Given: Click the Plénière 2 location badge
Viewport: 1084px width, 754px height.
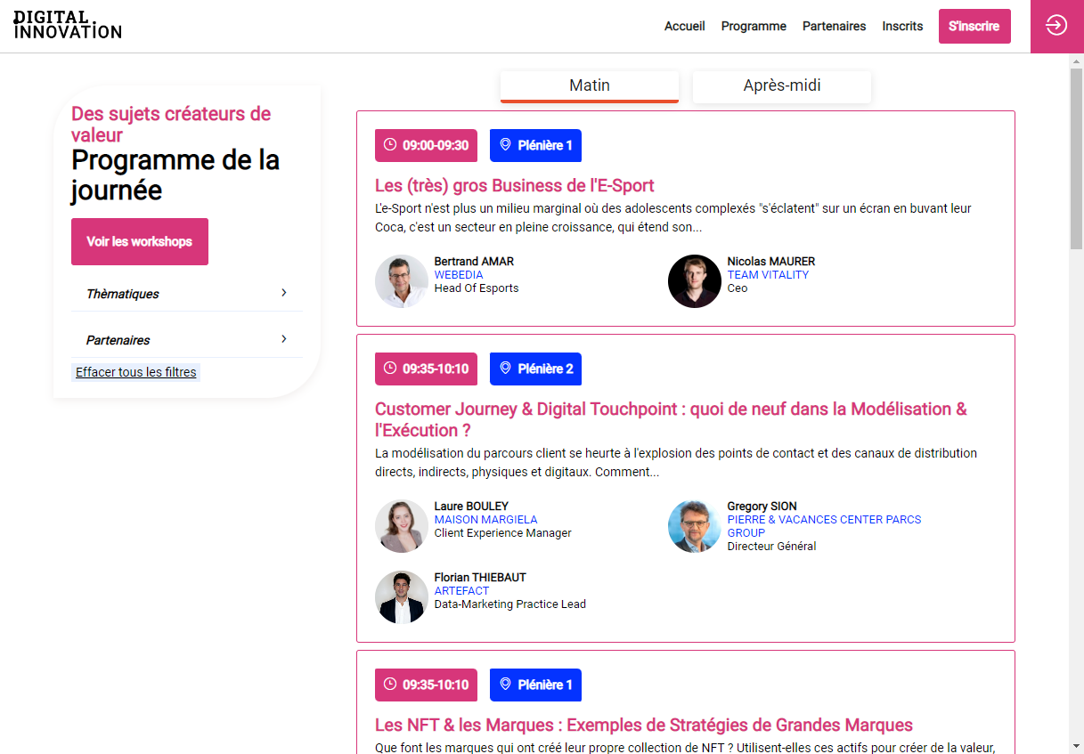Looking at the screenshot, I should [535, 369].
